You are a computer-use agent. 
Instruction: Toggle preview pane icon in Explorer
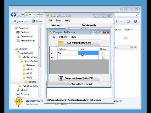pos(128,21)
